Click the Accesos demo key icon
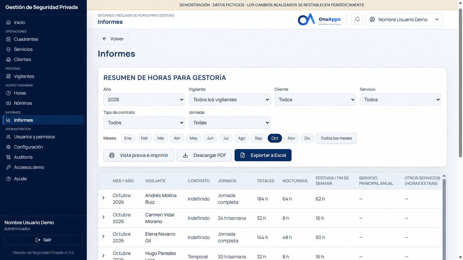 tap(9, 167)
